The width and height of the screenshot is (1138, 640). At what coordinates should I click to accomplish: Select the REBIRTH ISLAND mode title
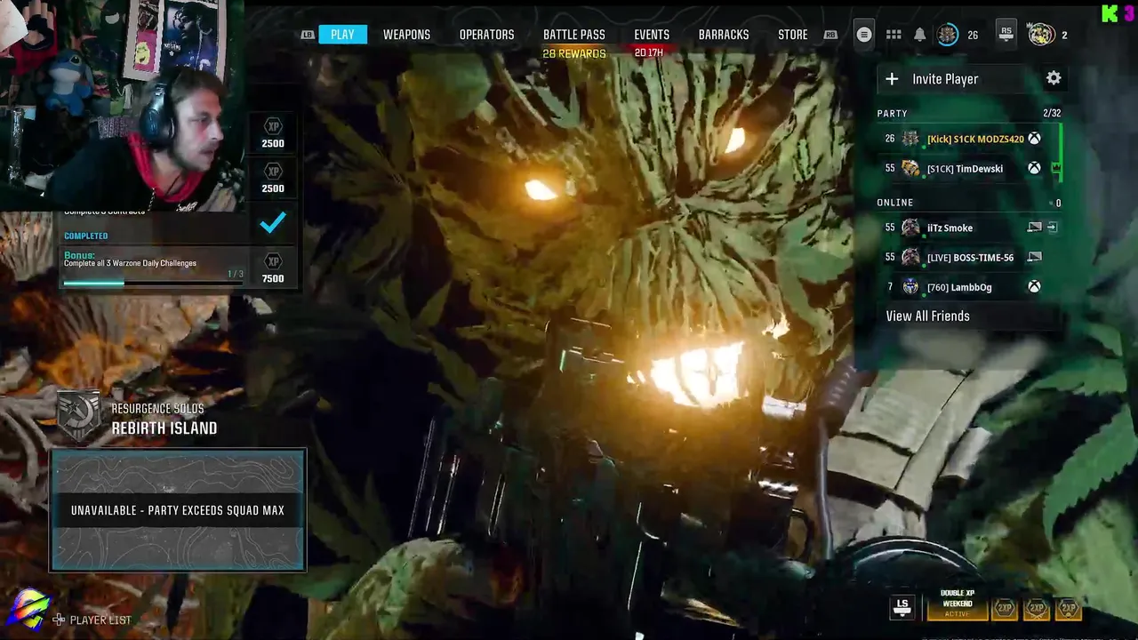(x=164, y=428)
